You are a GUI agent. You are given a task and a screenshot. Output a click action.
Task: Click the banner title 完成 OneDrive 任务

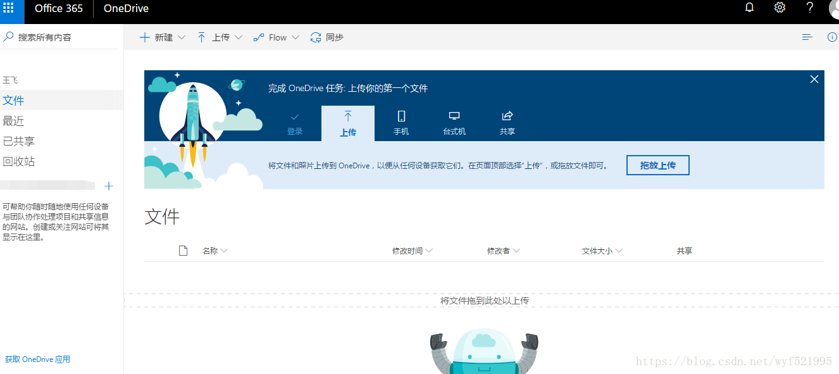tap(348, 89)
